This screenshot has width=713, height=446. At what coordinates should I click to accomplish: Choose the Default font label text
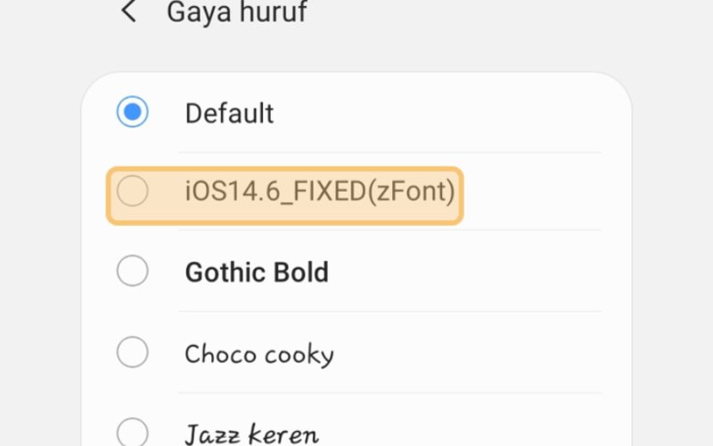[229, 113]
